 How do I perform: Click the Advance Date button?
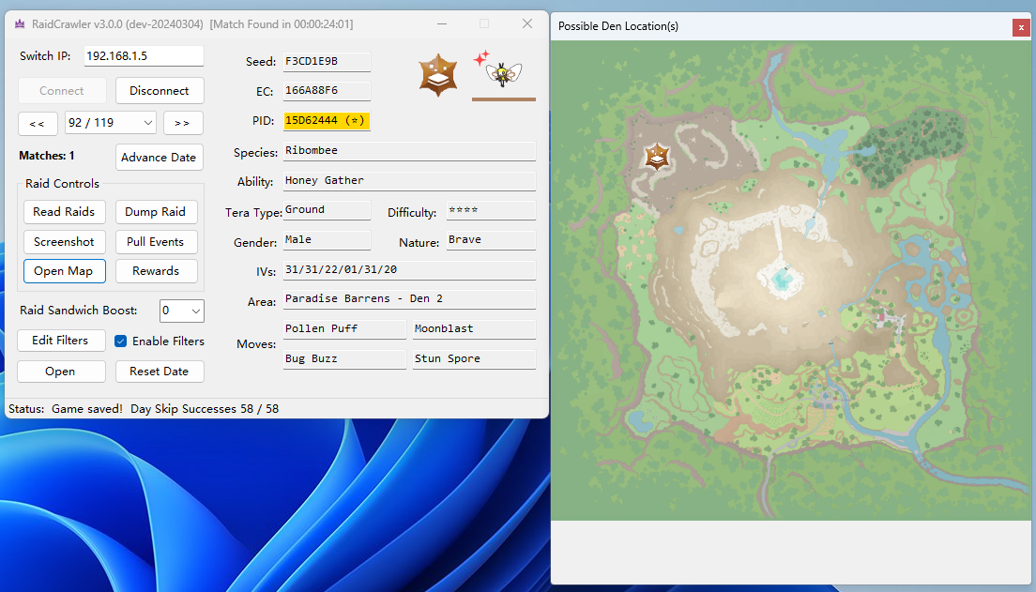[159, 158]
